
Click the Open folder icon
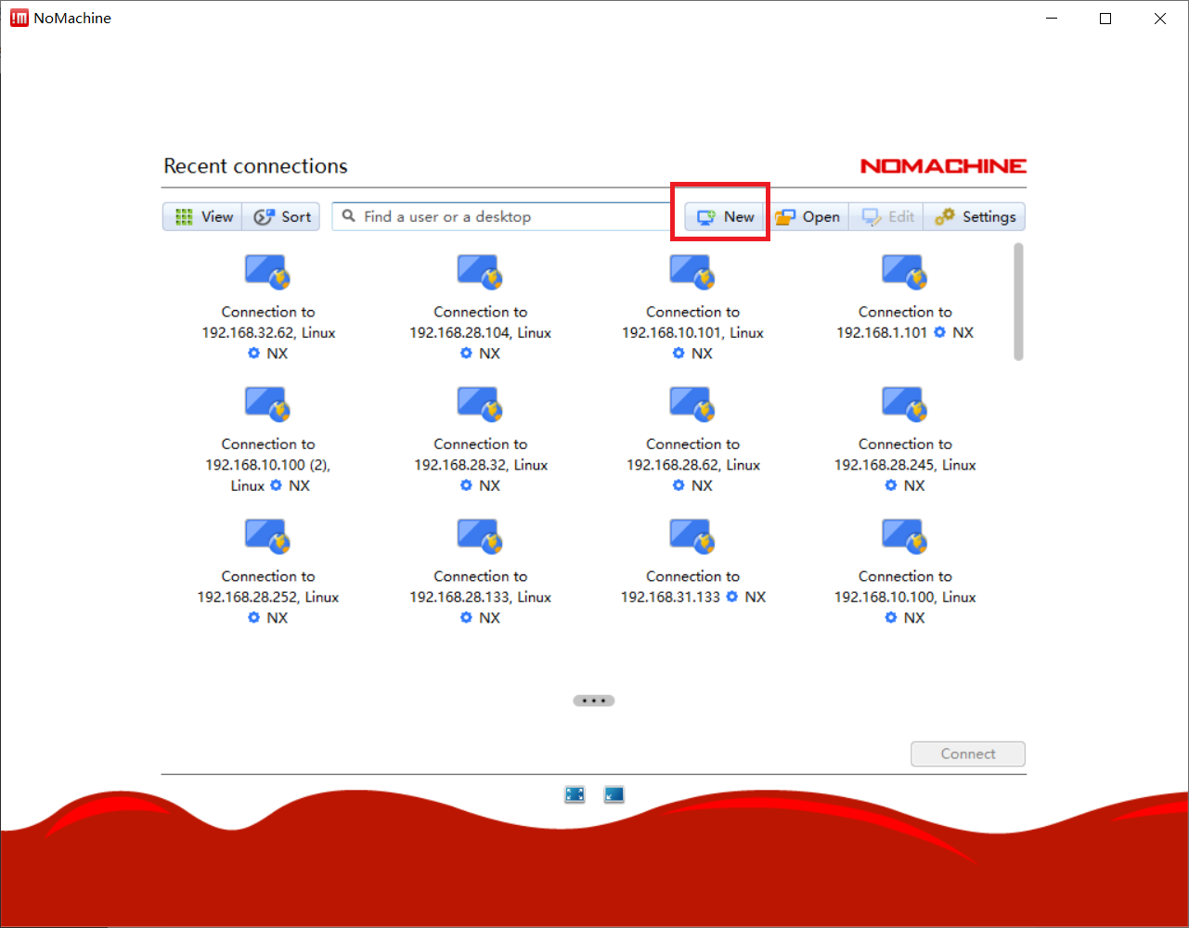coord(785,217)
